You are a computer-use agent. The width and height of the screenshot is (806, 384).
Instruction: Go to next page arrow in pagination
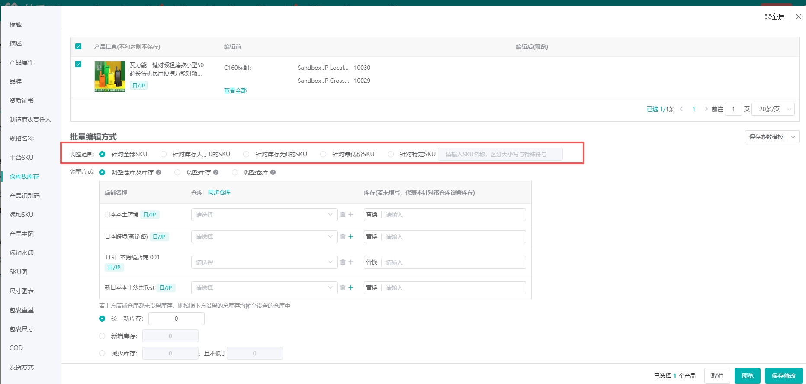706,109
